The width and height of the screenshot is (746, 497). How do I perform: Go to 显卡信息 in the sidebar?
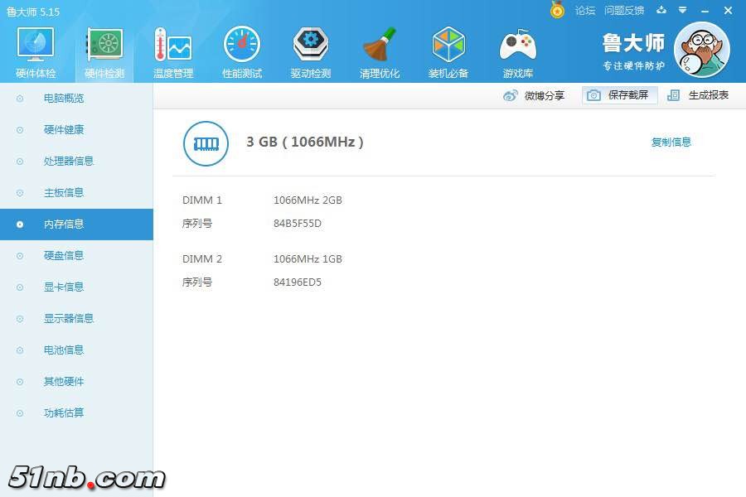[x=64, y=287]
